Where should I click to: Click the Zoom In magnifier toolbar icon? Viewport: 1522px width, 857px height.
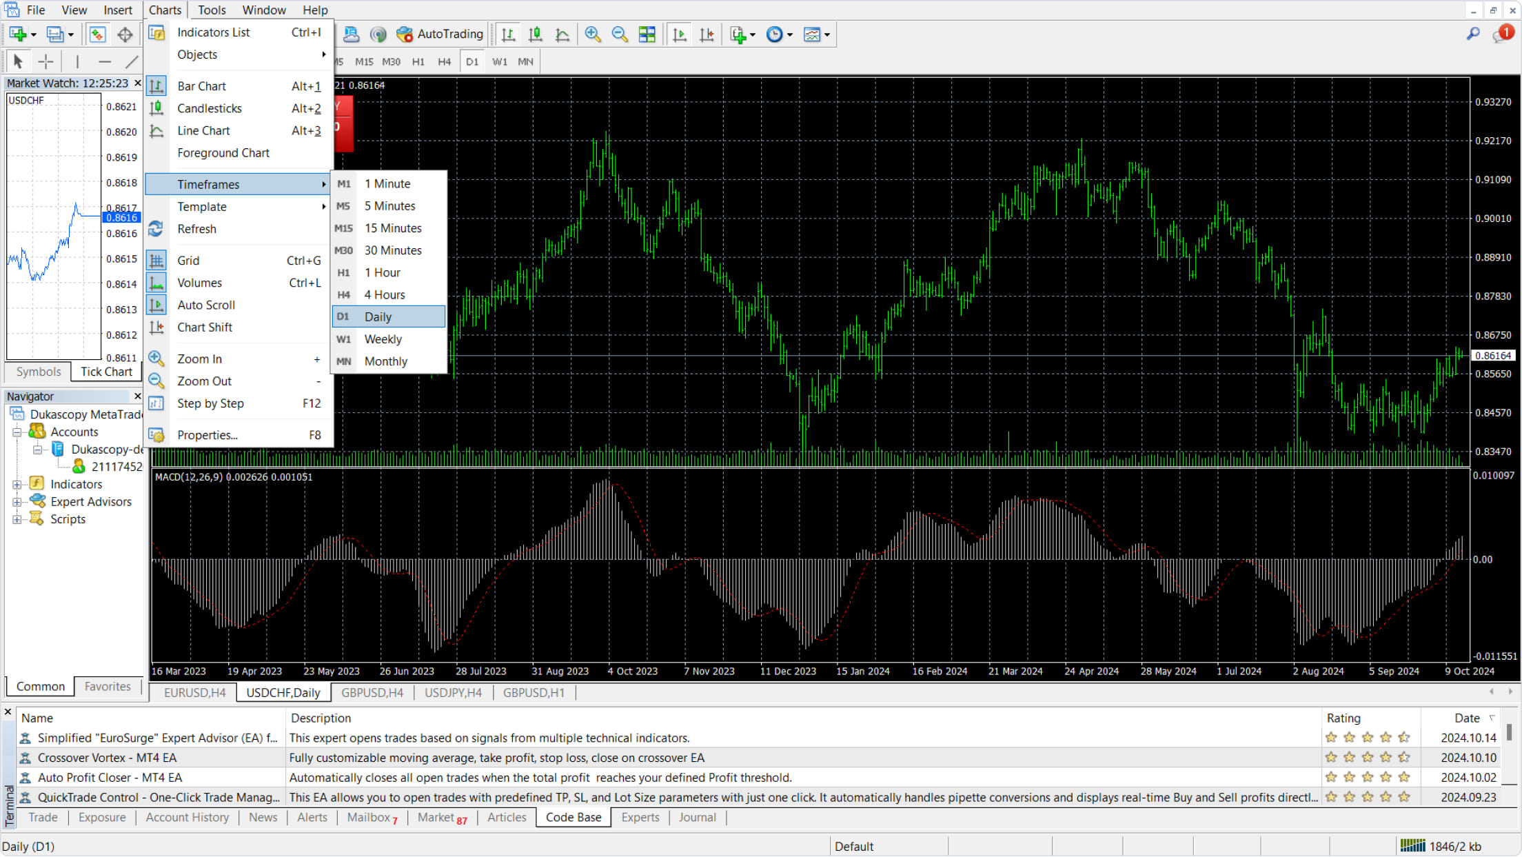[x=592, y=34]
